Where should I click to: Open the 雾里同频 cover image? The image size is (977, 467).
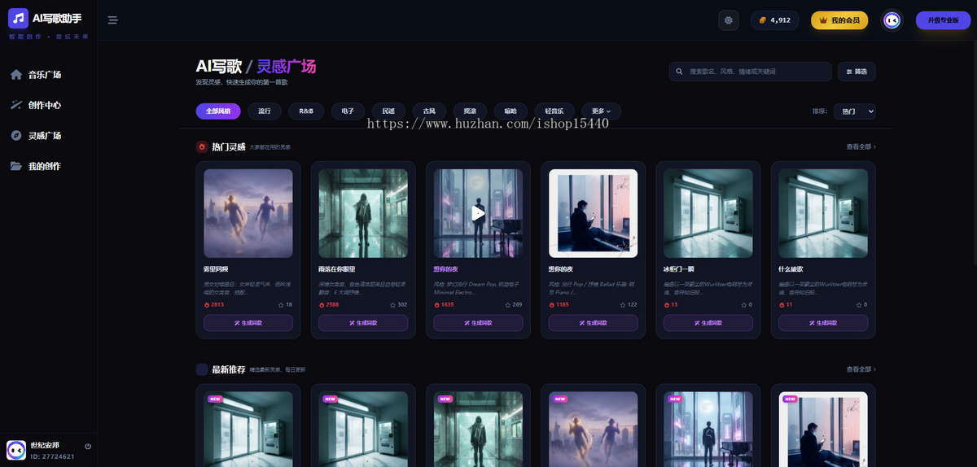[248, 213]
